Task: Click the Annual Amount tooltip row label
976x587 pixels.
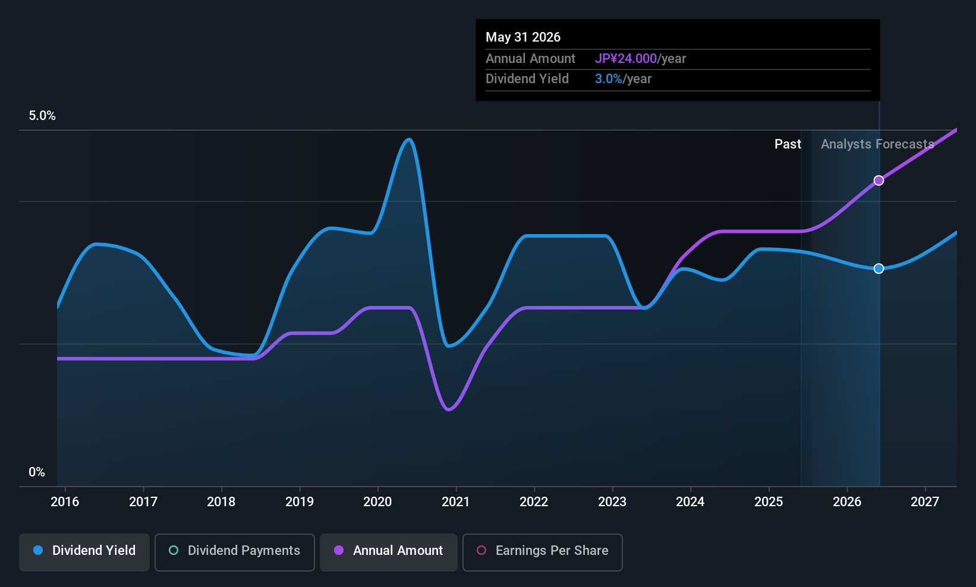Action: pos(530,59)
